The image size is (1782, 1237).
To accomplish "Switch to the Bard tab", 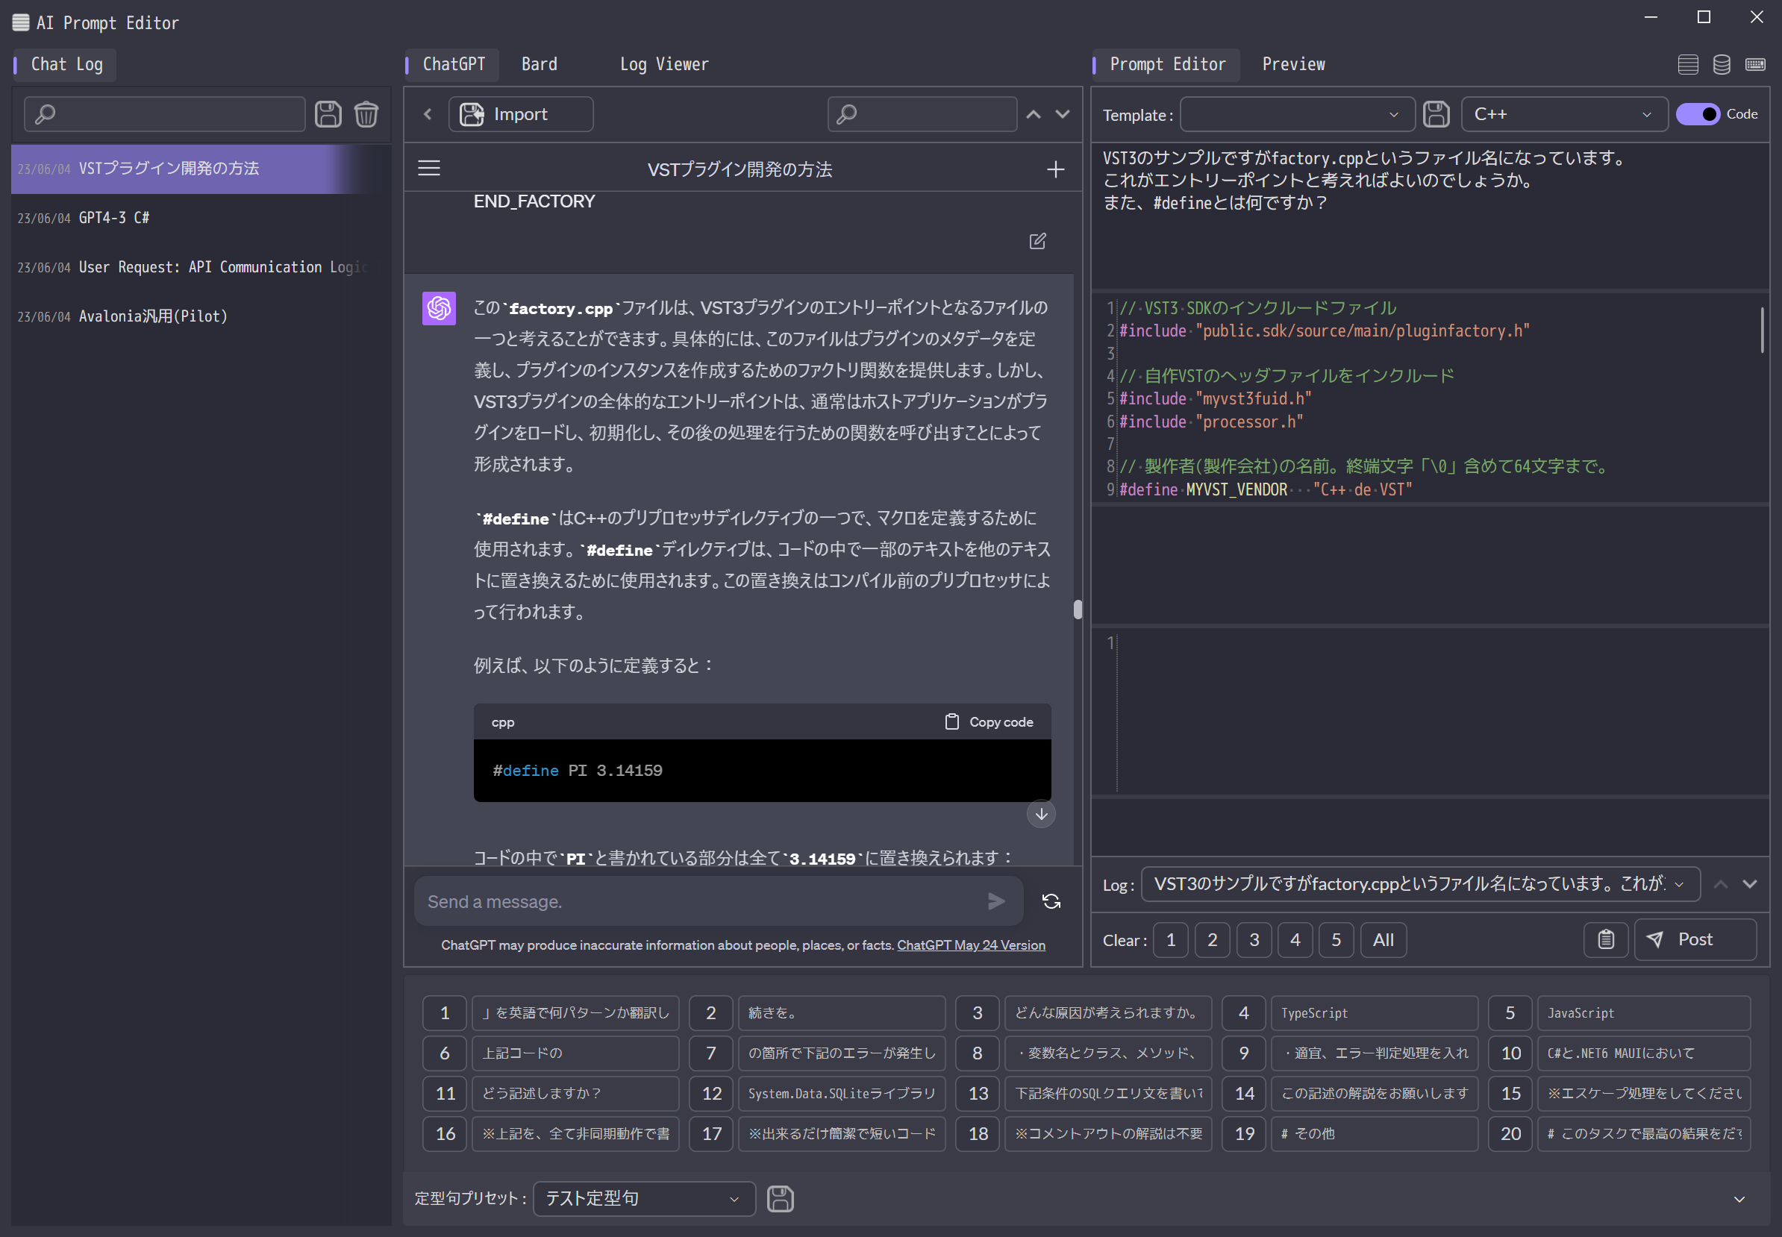I will click(x=539, y=64).
